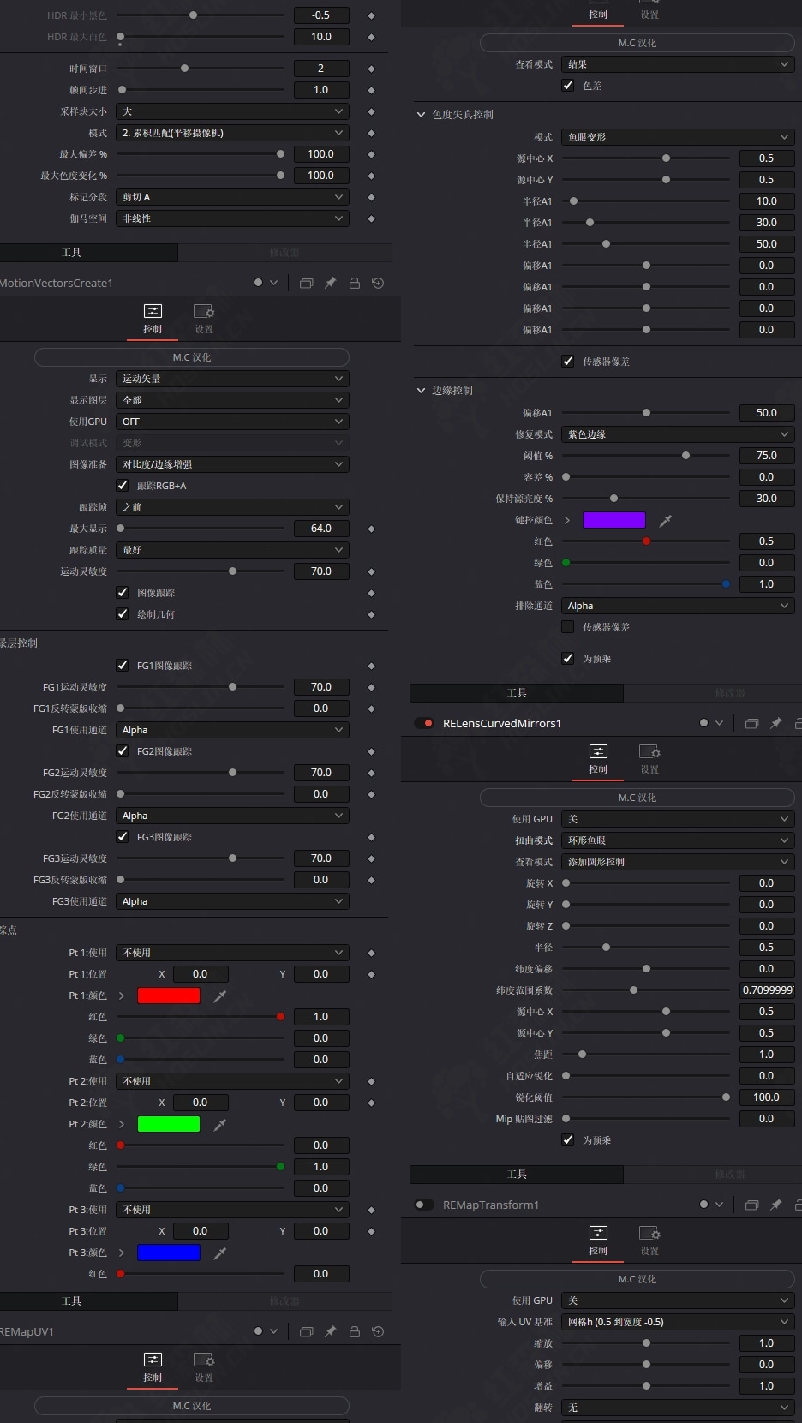802x1423 pixels.
Task: Click M.C 汉化 button in REMapUV1
Action: click(192, 1406)
